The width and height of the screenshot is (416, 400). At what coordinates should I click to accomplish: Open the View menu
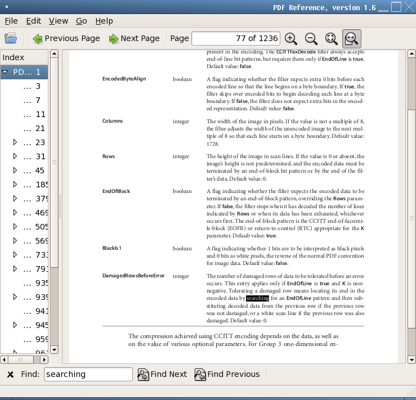[58, 21]
